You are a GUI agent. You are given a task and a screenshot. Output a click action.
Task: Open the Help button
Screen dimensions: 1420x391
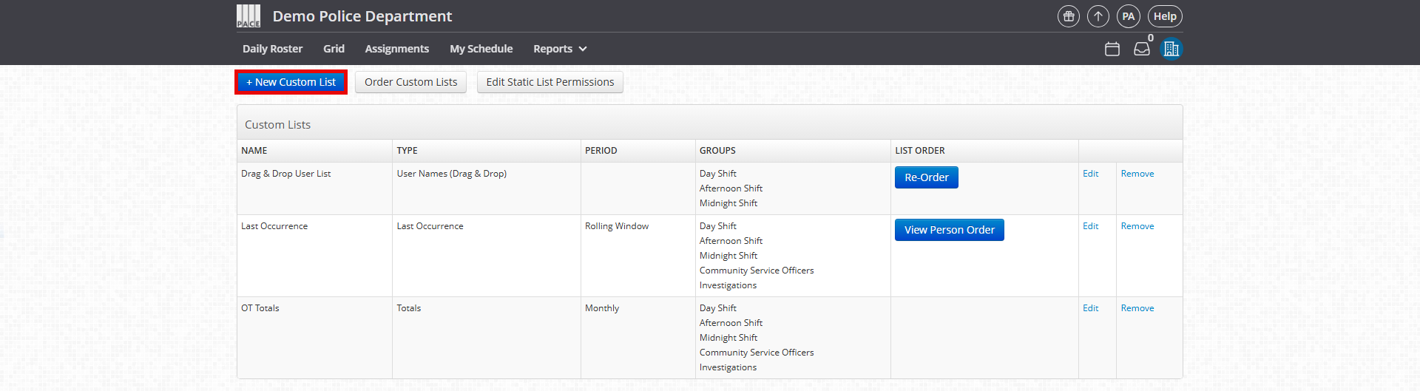[x=1165, y=16]
